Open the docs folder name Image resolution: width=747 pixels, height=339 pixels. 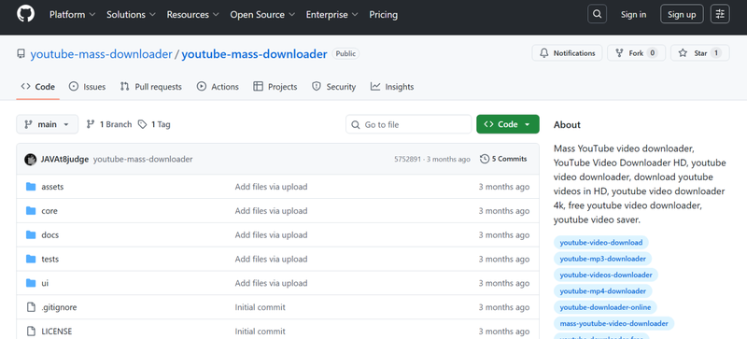pyautogui.click(x=50, y=235)
